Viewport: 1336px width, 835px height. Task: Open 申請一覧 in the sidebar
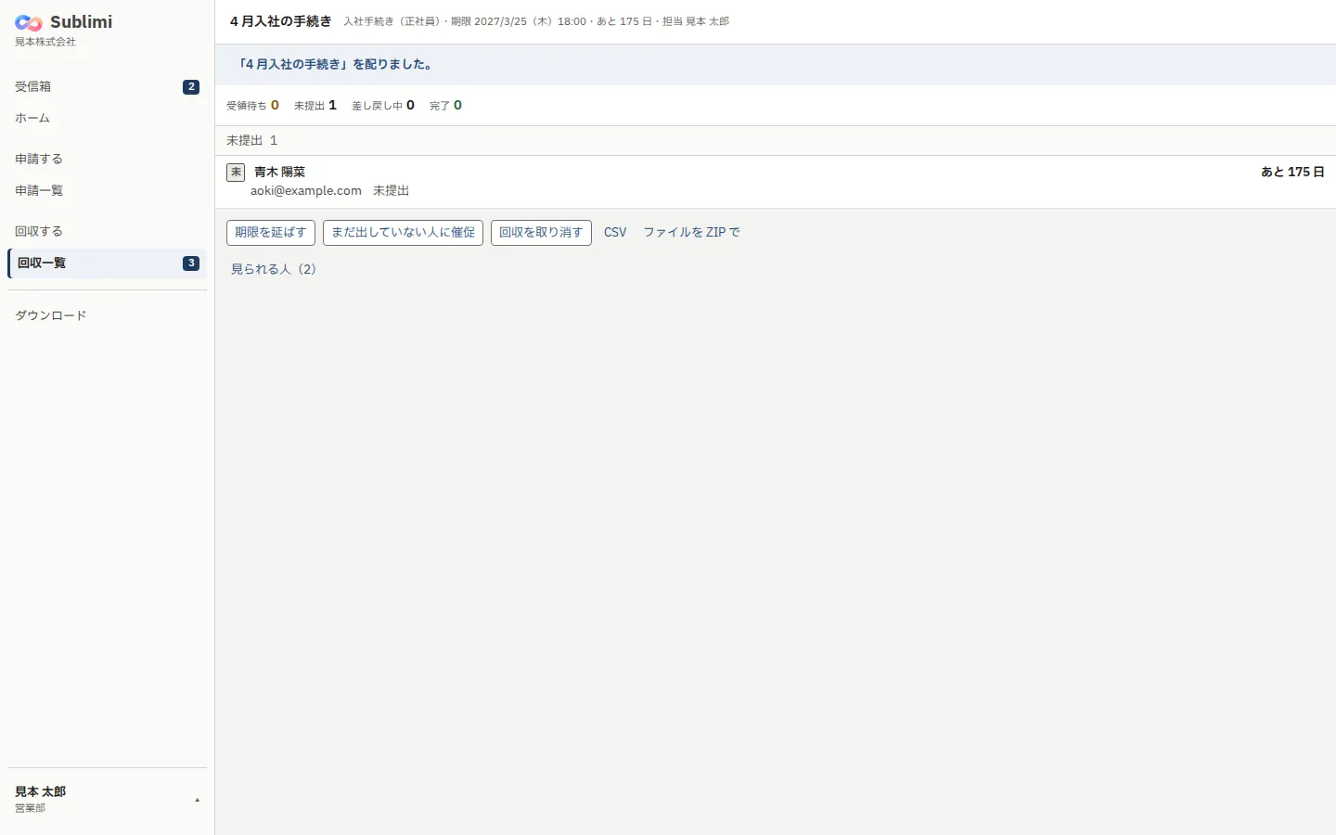[107, 190]
